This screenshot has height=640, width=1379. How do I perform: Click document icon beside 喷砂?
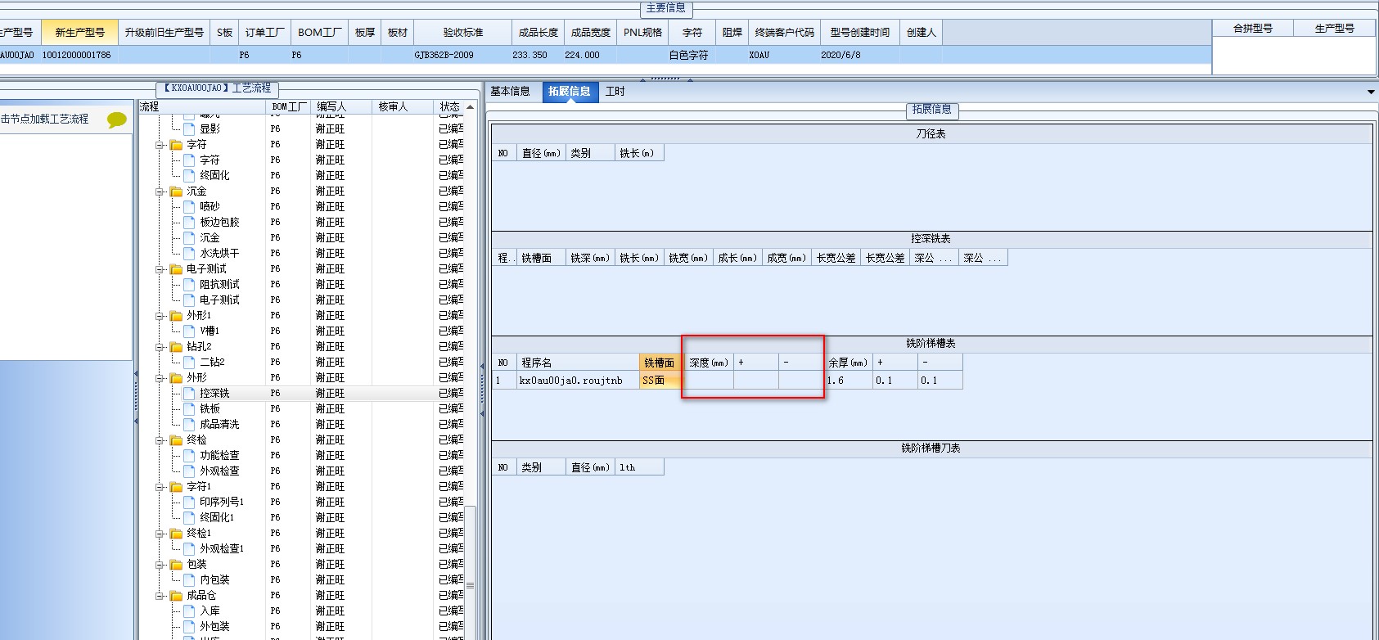pyautogui.click(x=189, y=206)
